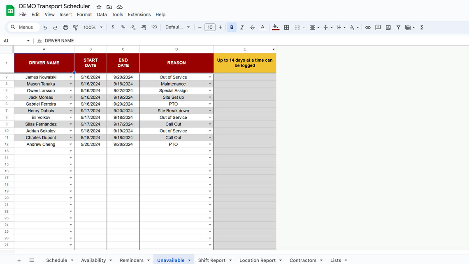Open table views dropdown
469x264 pixels.
(410, 27)
